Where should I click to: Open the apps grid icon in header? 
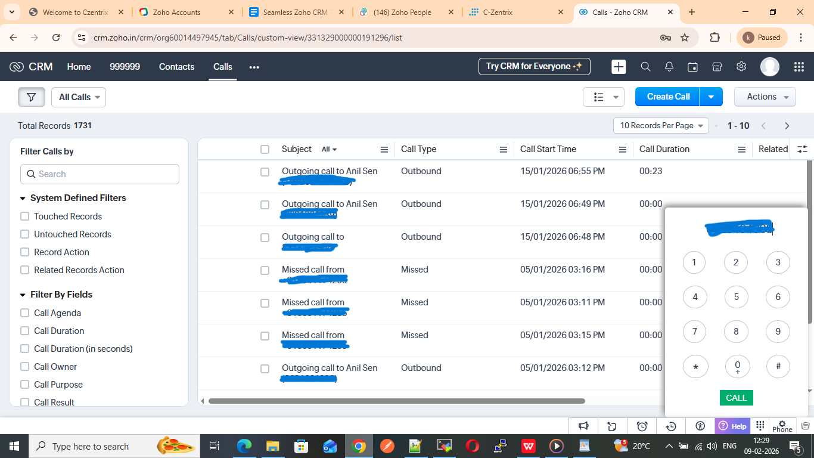coord(799,67)
